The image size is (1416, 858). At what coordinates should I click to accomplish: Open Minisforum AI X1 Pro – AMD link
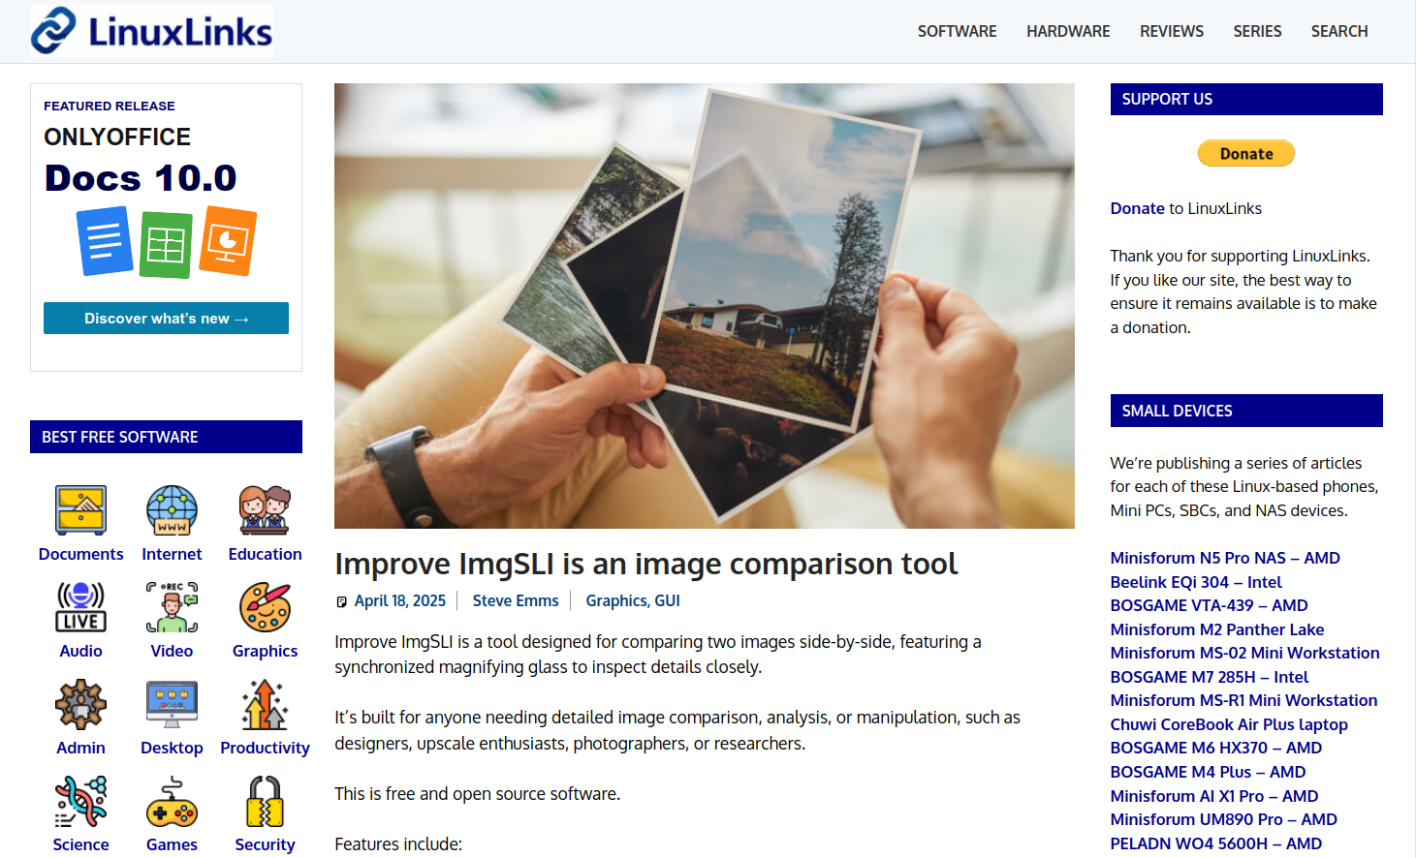tap(1214, 796)
